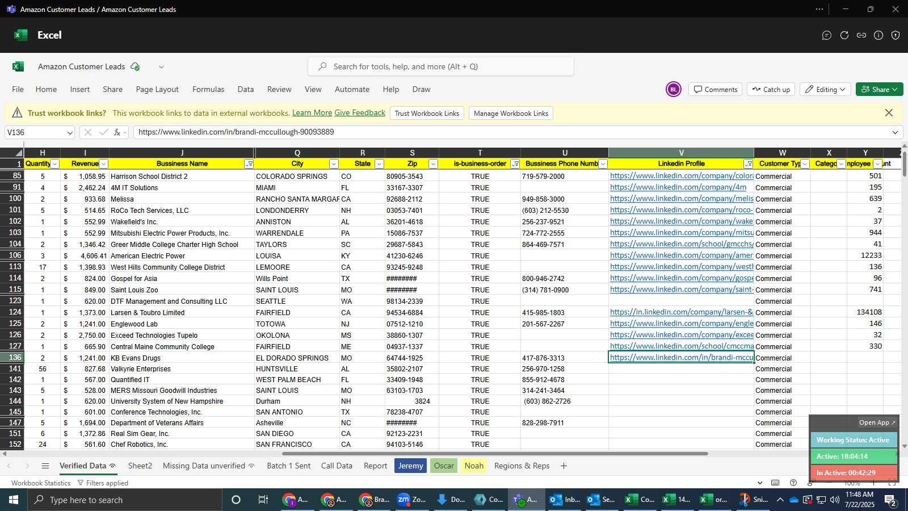Click the Trust Workbook Links button

pos(427,113)
